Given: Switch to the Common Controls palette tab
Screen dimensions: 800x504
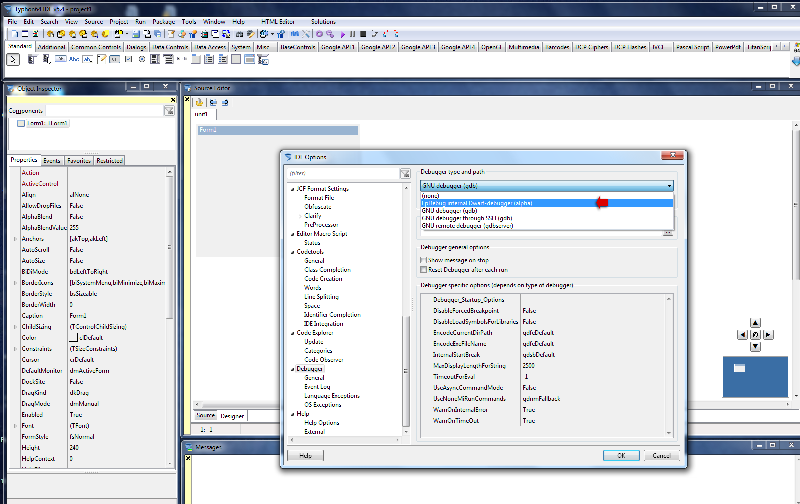Looking at the screenshot, I should tap(96, 47).
